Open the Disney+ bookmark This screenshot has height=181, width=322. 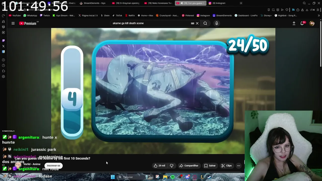click(x=266, y=15)
